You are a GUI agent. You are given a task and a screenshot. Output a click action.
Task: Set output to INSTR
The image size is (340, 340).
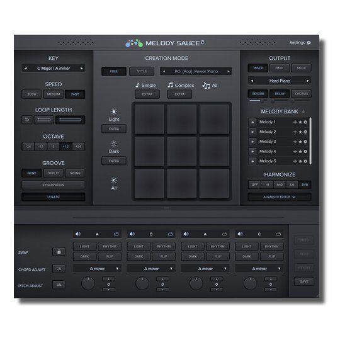coord(258,68)
